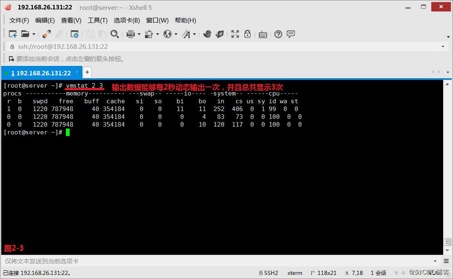The height and width of the screenshot is (279, 453).
Task: Open the compose bar hamburger menu
Action: (446, 261)
